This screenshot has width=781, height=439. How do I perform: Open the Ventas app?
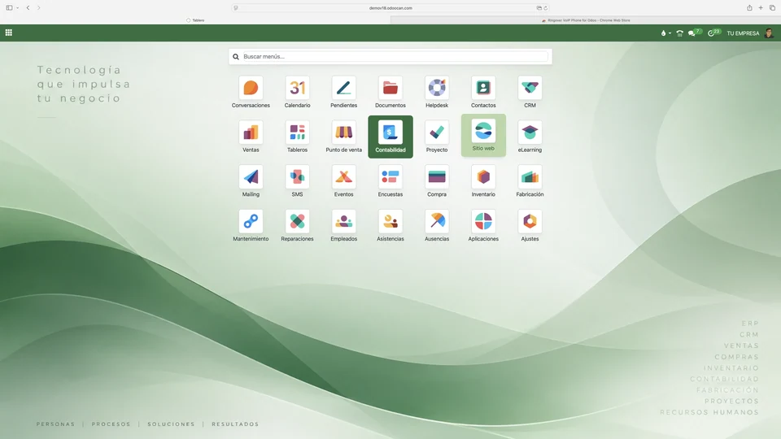click(251, 137)
